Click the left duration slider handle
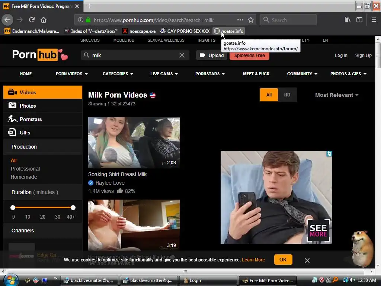The height and width of the screenshot is (286, 381). tap(13, 207)
